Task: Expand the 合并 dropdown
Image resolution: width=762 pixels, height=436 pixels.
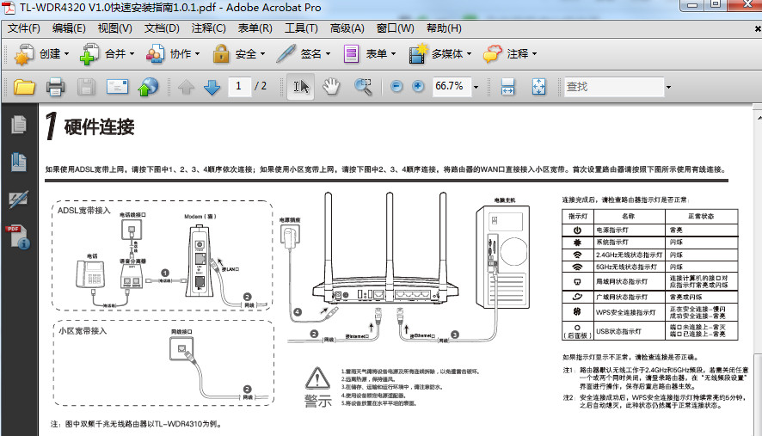Action: click(132, 54)
